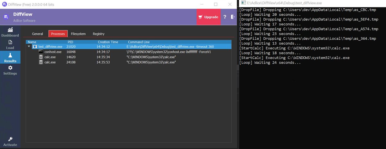Click 'Adlice Software' subtitle text
Image resolution: width=386 pixels, height=149 pixels.
[24, 21]
